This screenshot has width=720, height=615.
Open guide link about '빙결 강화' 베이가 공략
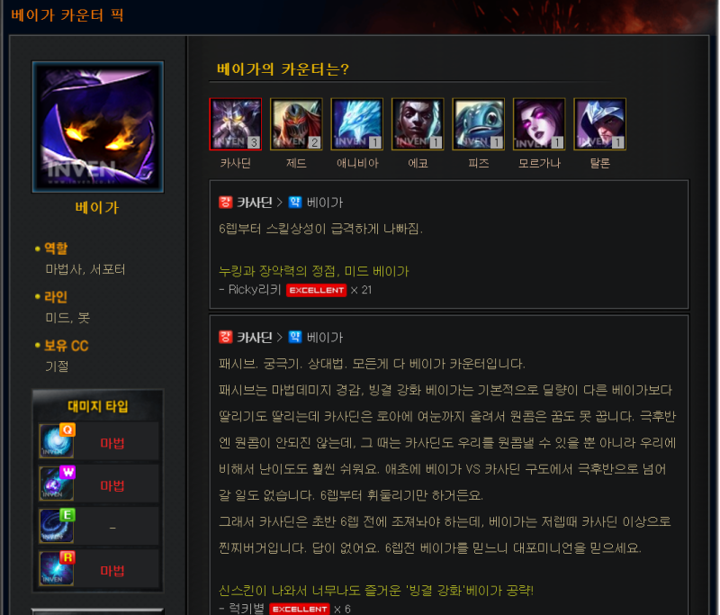pos(376,590)
